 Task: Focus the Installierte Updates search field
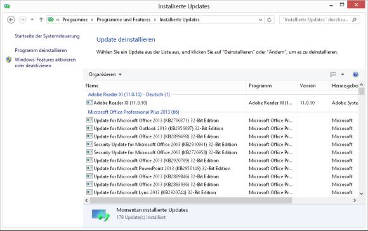click(316, 20)
